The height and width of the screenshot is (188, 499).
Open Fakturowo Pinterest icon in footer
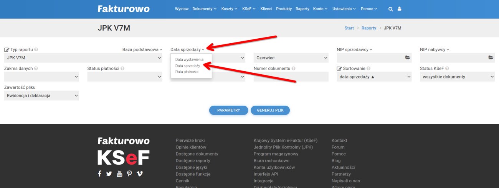click(x=129, y=173)
